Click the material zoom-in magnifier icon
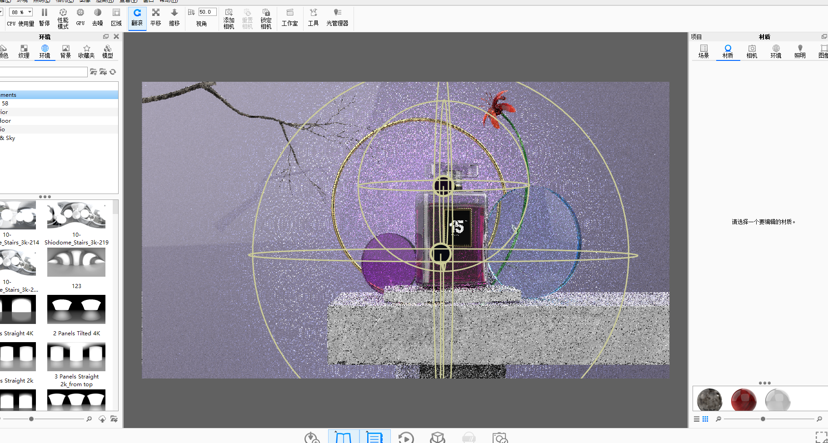This screenshot has height=443, width=828. coord(819,419)
